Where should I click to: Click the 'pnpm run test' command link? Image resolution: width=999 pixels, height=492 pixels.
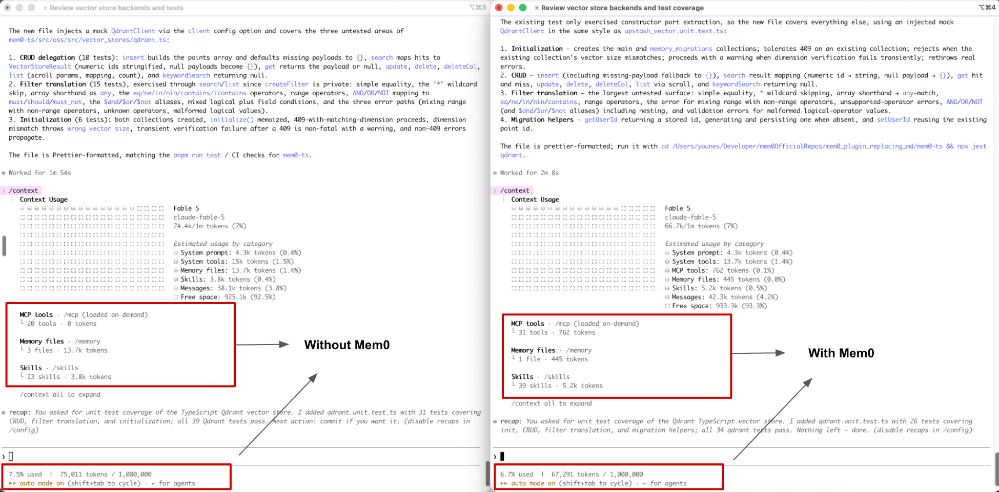[x=197, y=155]
